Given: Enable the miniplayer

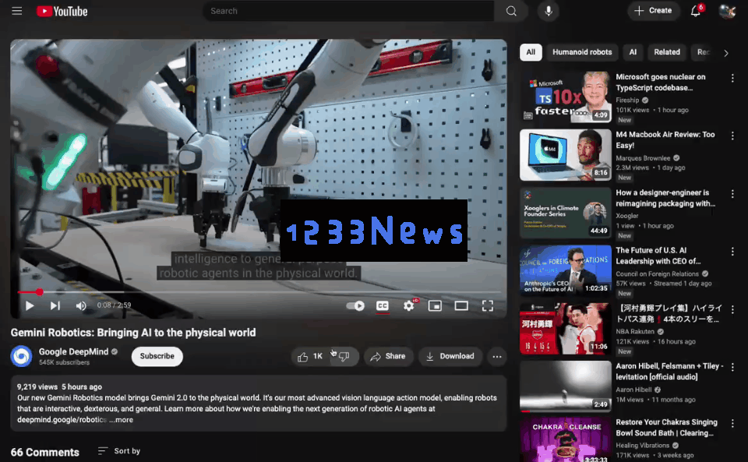Looking at the screenshot, I should (x=435, y=305).
